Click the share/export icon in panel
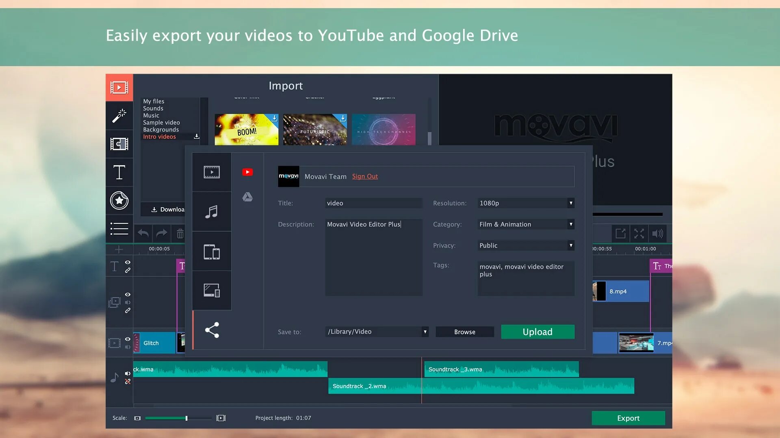Image resolution: width=780 pixels, height=438 pixels. pyautogui.click(x=211, y=329)
